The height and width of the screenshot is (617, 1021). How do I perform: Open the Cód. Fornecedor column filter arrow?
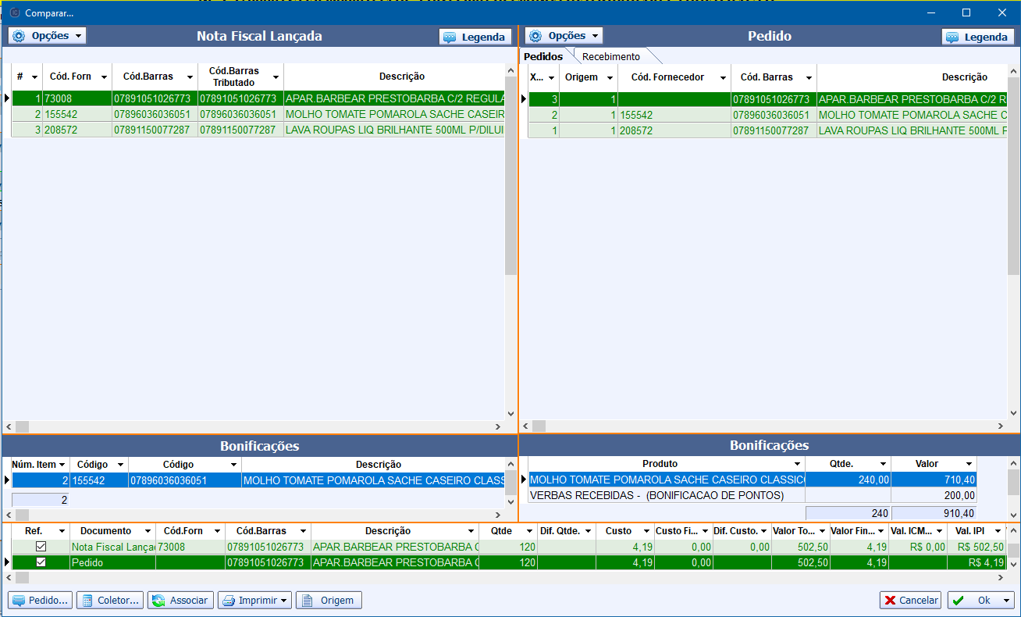pyautogui.click(x=723, y=78)
